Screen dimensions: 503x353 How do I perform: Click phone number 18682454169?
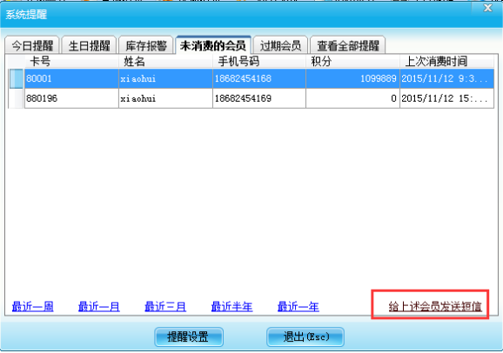coord(259,98)
